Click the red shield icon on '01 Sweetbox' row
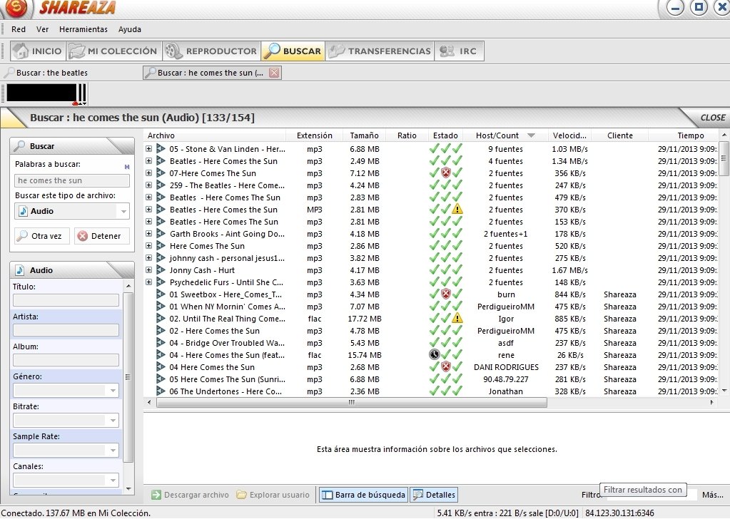The height and width of the screenshot is (519, 730). pyautogui.click(x=445, y=294)
